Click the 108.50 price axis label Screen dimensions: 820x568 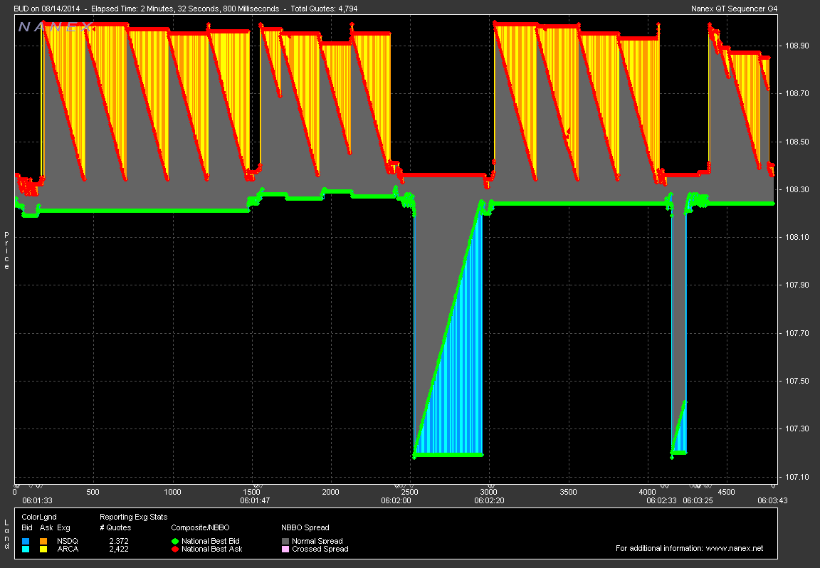coord(797,142)
